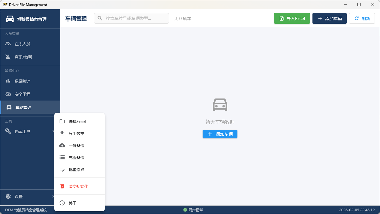380x214 pixels.
Task: Click the large gray car placeholder icon
Action: click(220, 105)
